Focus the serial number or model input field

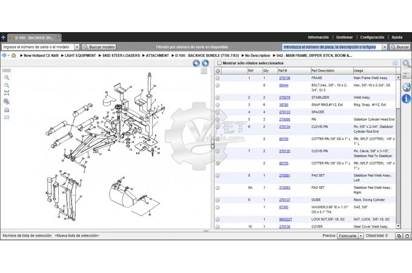coord(38,47)
